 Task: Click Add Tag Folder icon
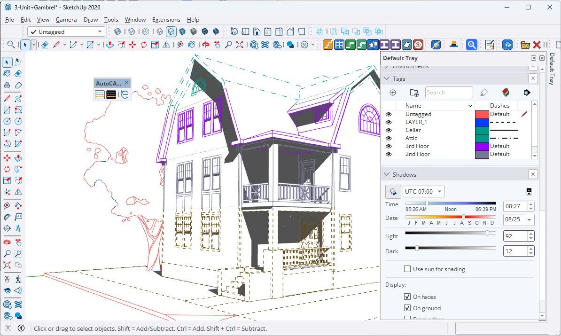click(414, 93)
